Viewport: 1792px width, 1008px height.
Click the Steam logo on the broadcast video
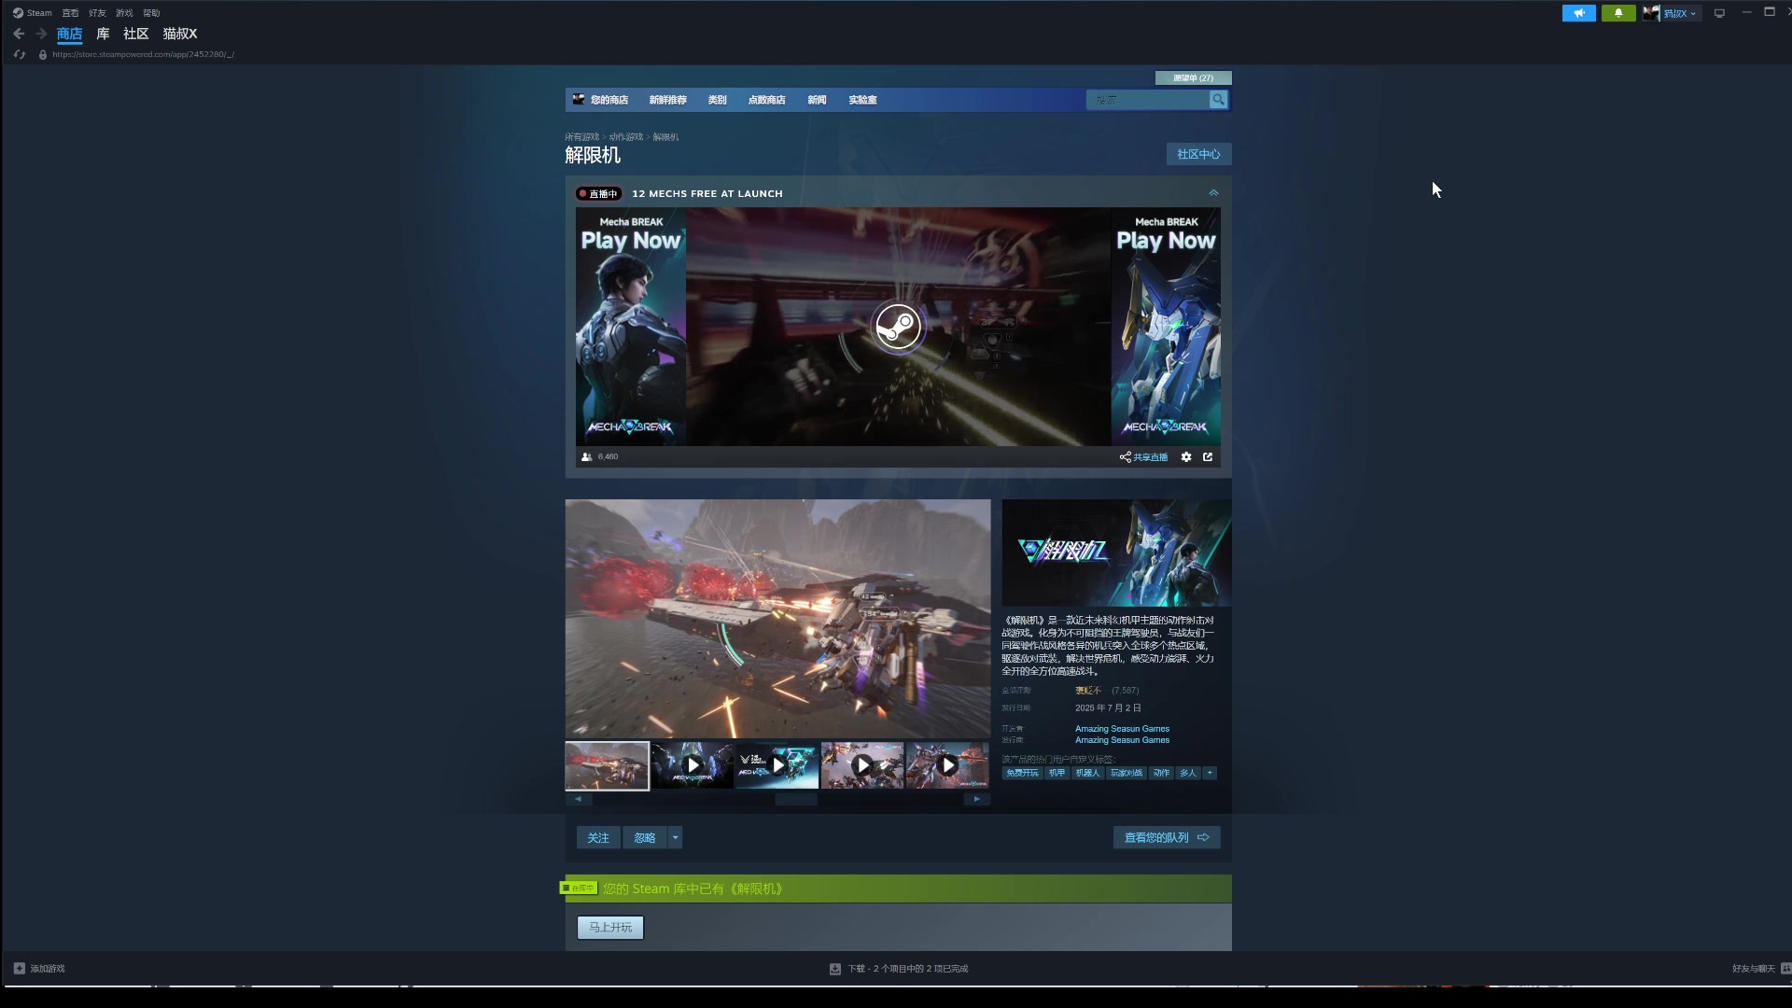897,327
